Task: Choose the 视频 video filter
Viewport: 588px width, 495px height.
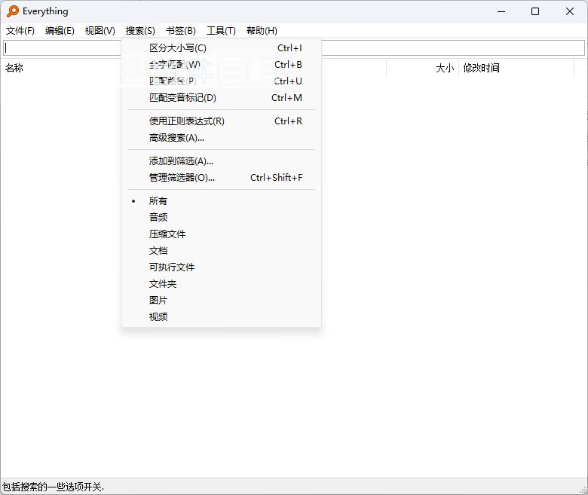Action: click(x=158, y=317)
